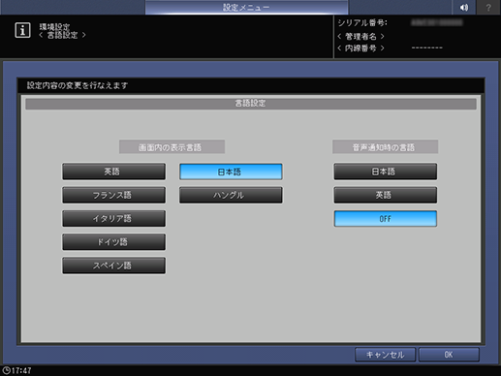The height and width of the screenshot is (376, 501).
Task: Click the 画面内の表示言語 heading
Action: (x=172, y=147)
